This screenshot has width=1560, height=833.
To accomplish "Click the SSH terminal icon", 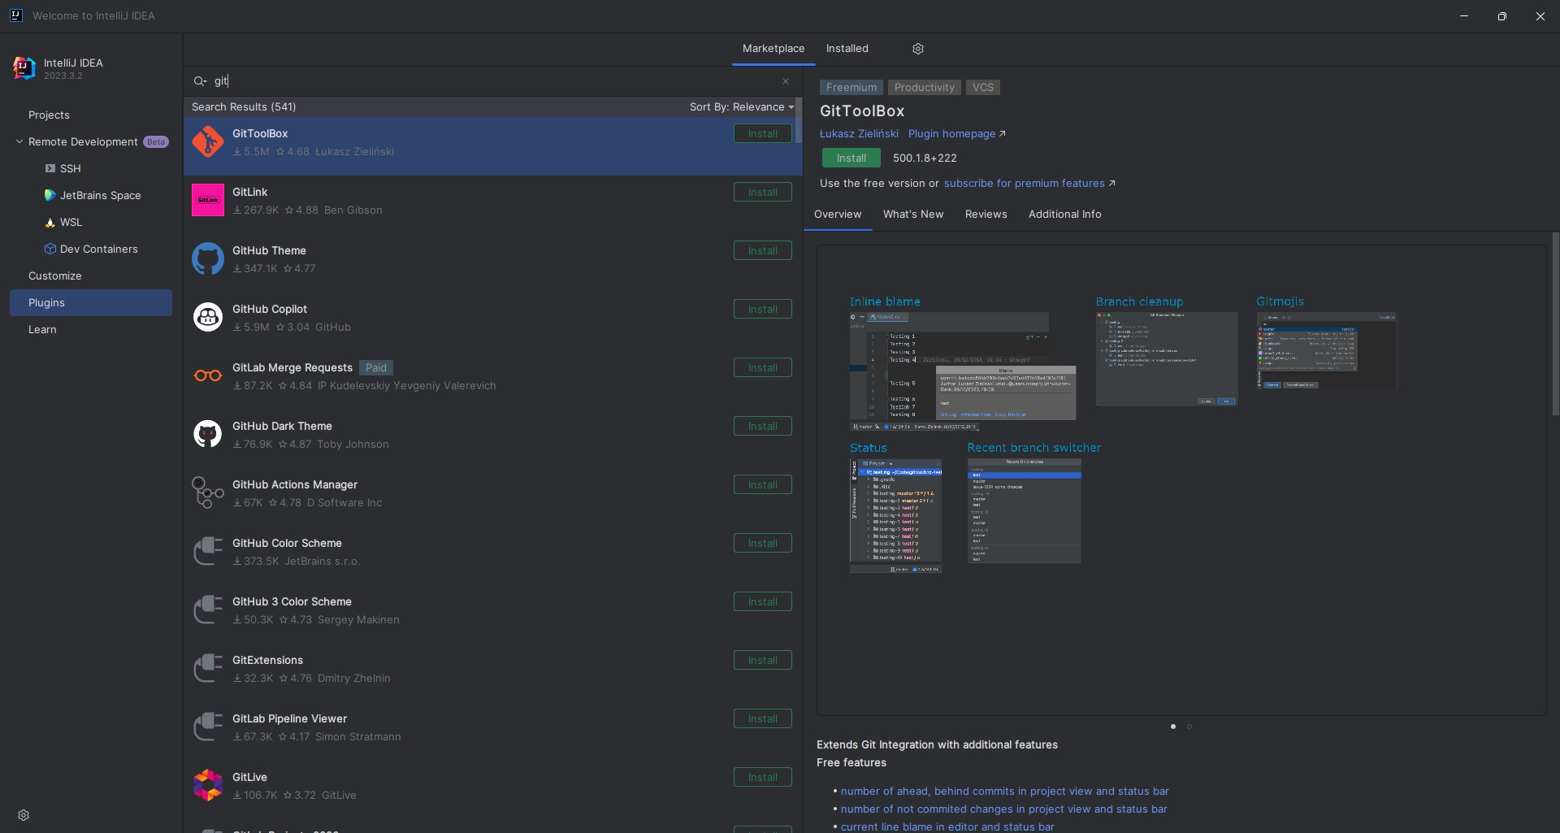I will point(50,168).
